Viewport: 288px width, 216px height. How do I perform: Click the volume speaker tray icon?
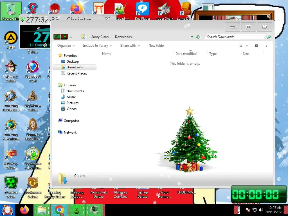(261, 210)
